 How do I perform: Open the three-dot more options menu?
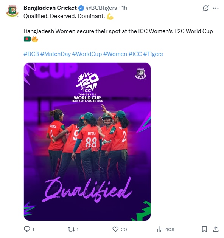(x=216, y=8)
